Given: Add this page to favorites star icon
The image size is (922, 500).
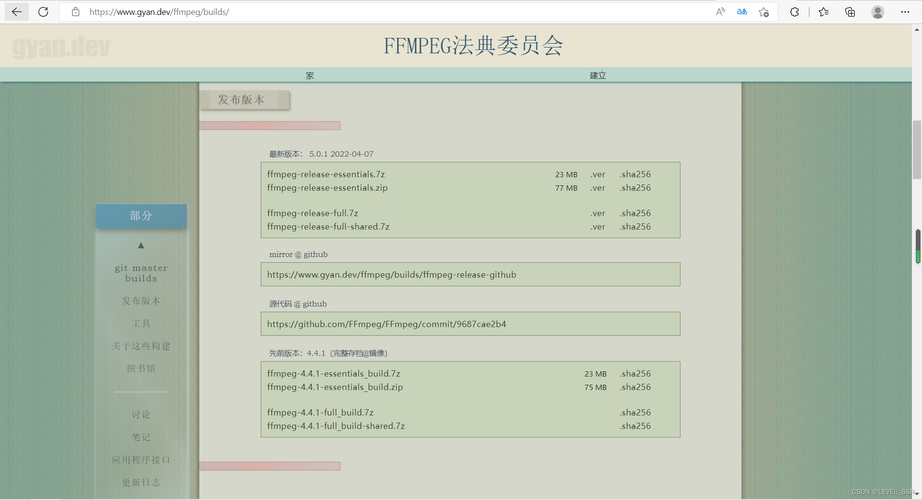Looking at the screenshot, I should coord(764,12).
